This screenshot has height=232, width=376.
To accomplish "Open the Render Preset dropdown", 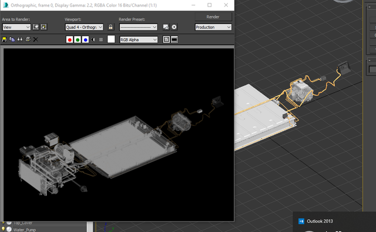I will point(139,27).
